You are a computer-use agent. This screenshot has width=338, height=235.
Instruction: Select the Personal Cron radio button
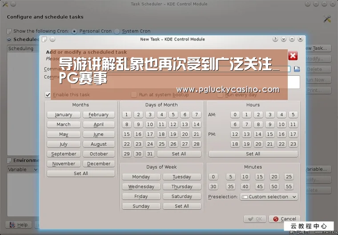(x=74, y=32)
